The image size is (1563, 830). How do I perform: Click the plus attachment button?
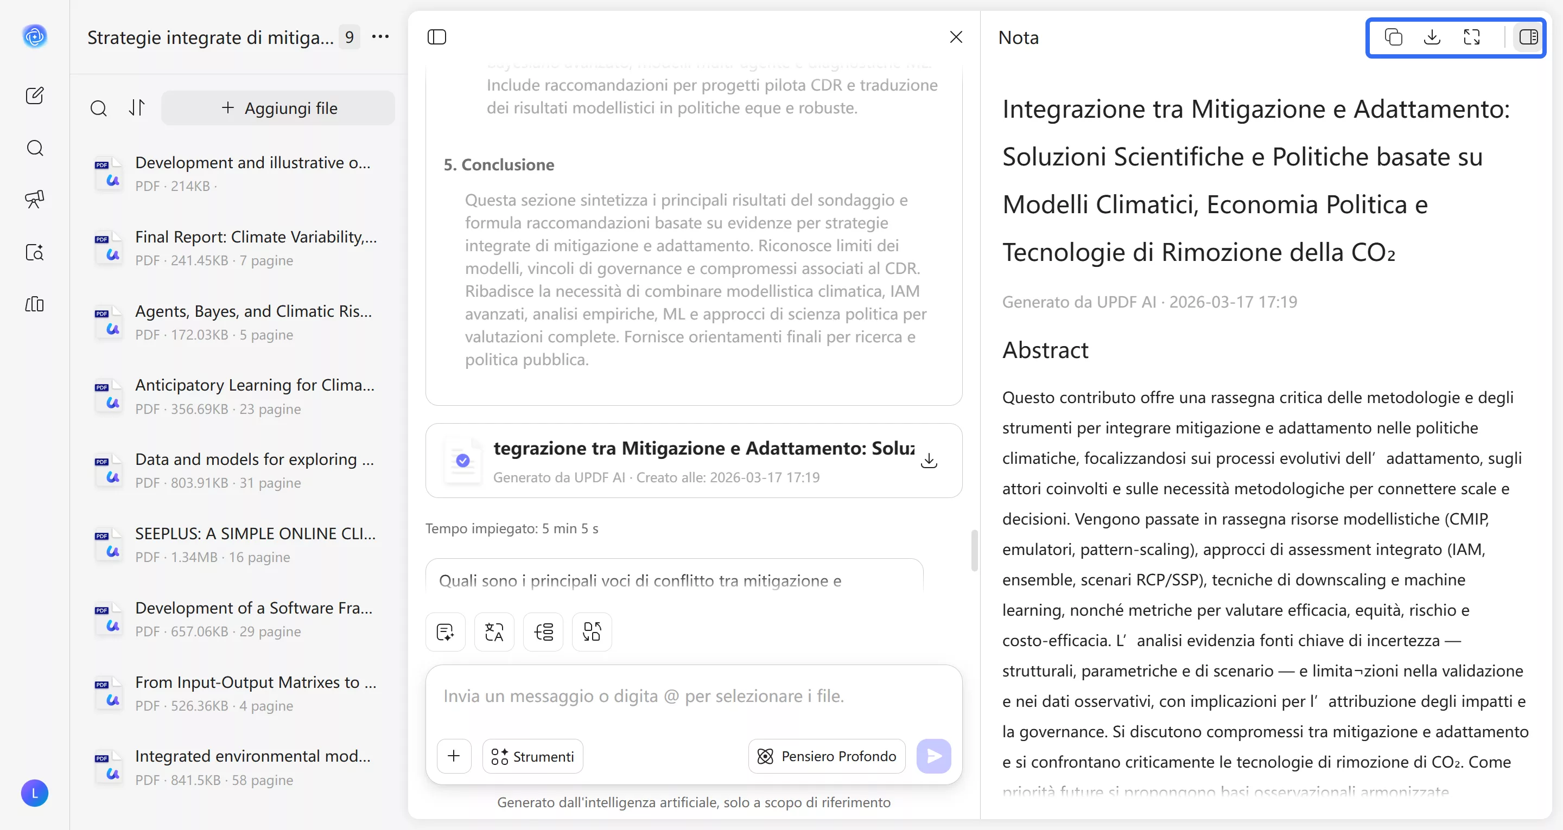(x=453, y=756)
